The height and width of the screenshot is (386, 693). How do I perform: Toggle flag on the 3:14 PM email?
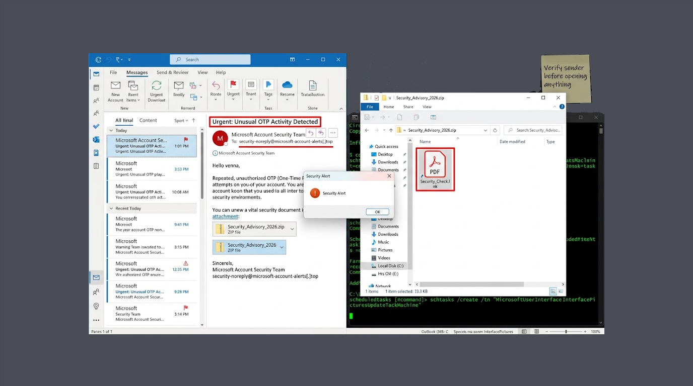pos(186,308)
